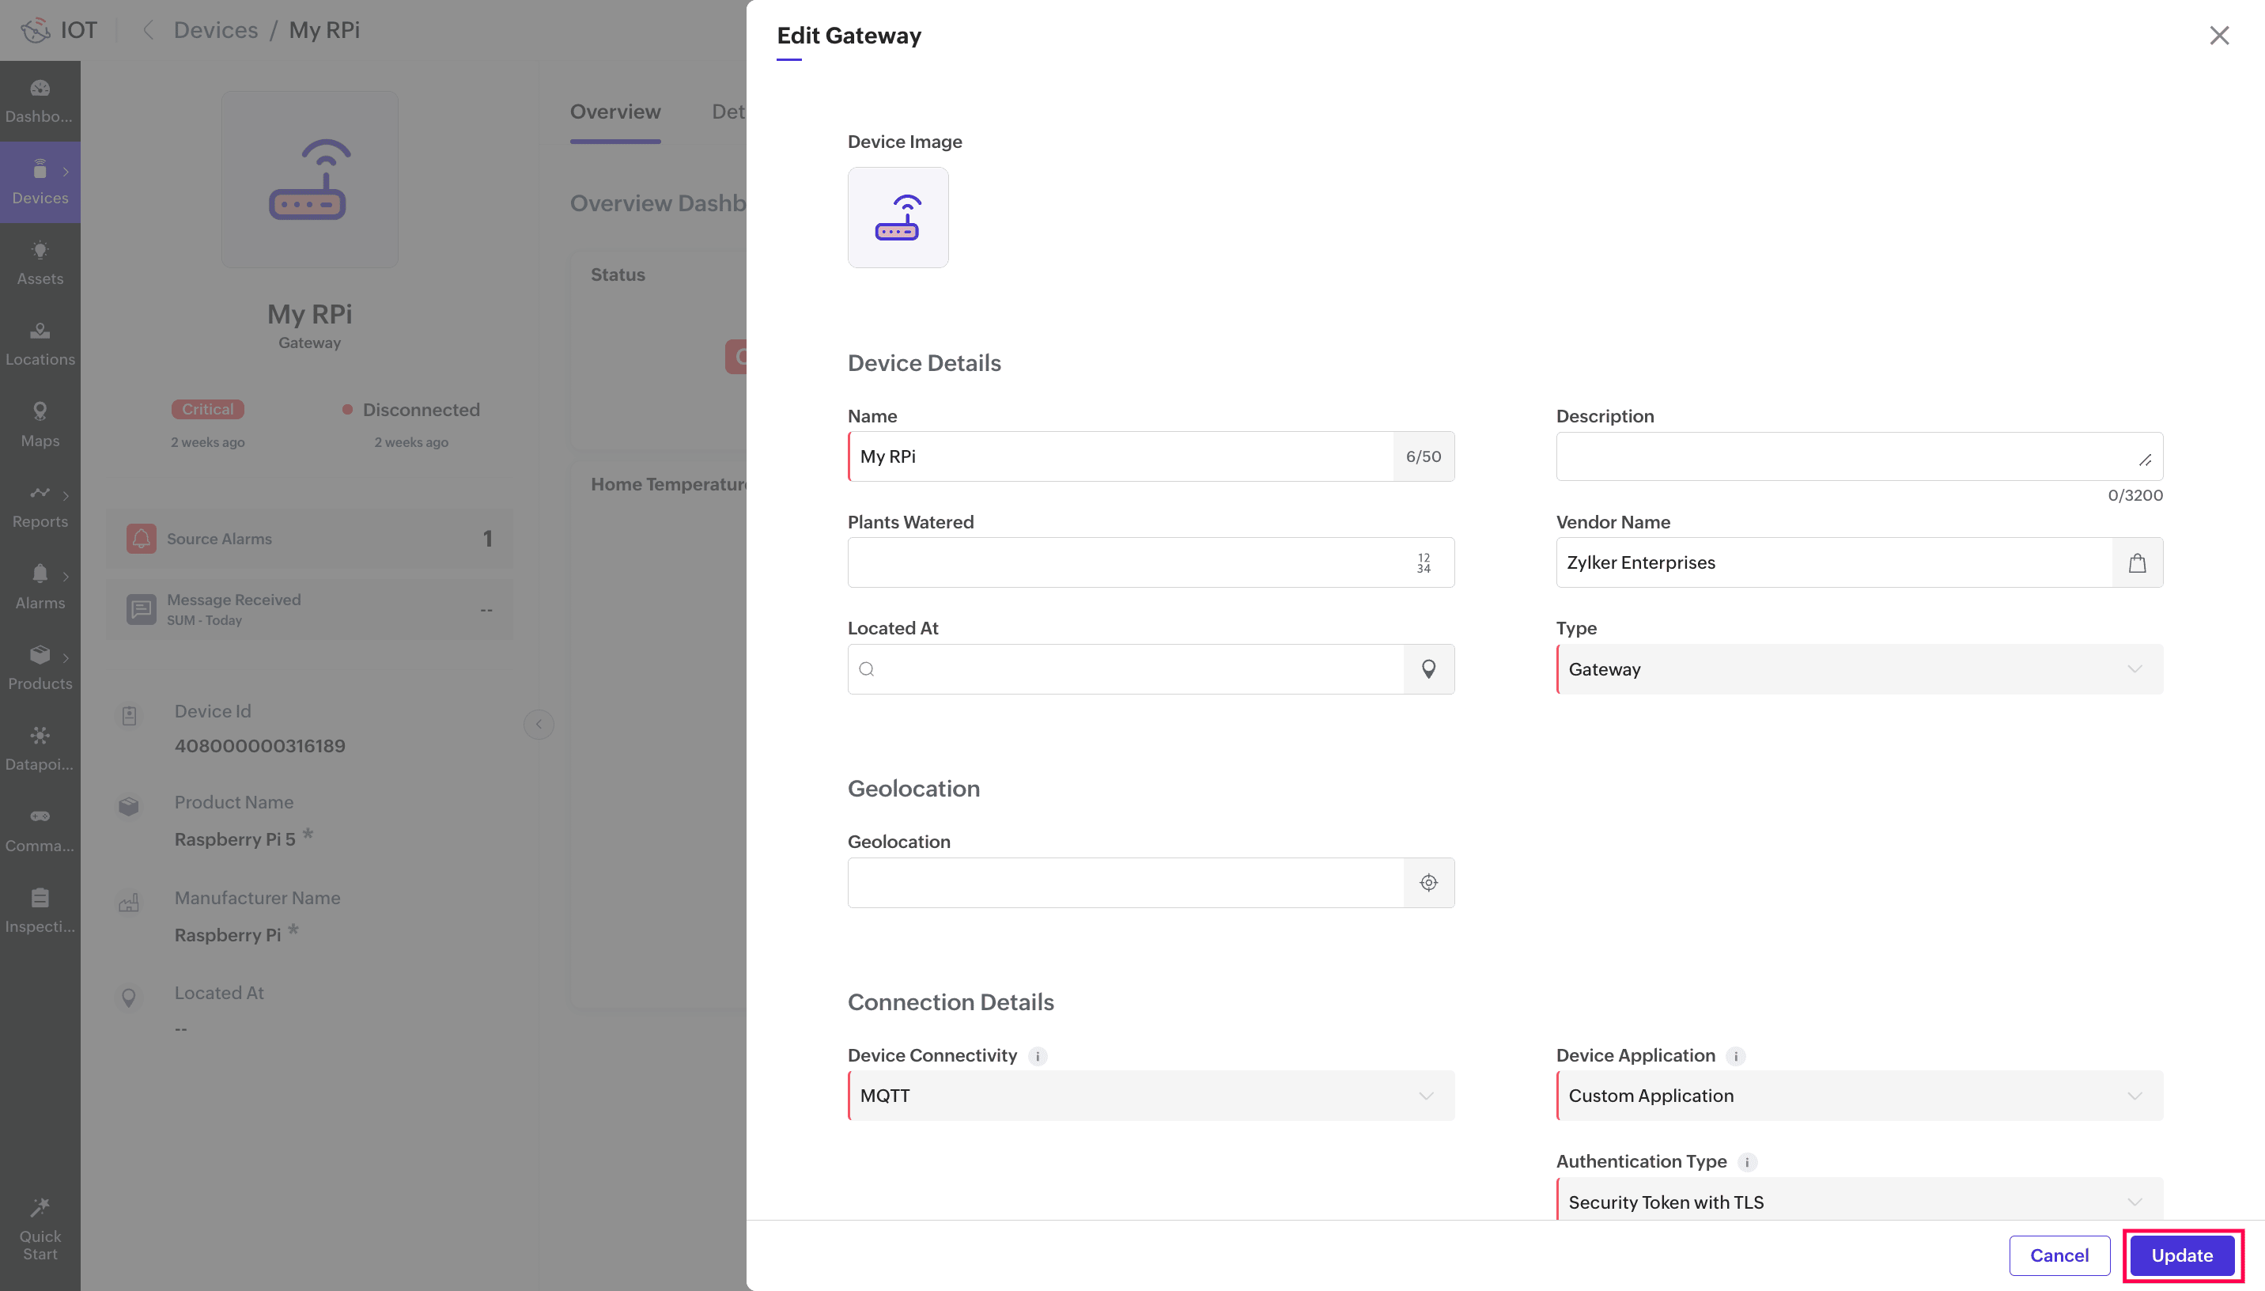2265x1291 pixels.
Task: Click into the Name input field
Action: tap(1120, 456)
